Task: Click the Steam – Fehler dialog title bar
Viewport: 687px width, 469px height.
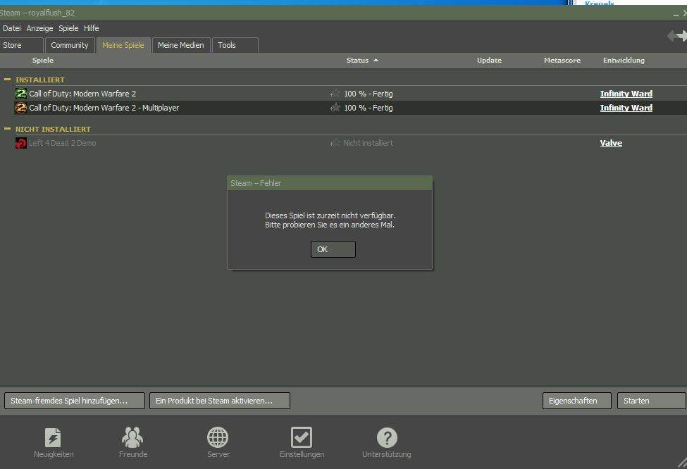Action: point(330,183)
